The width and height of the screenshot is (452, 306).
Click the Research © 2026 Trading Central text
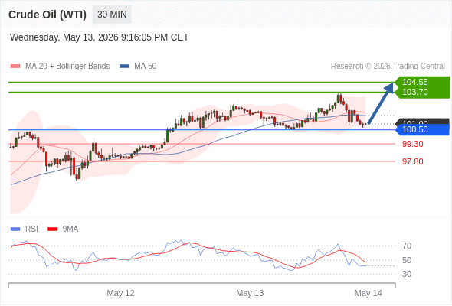(388, 67)
